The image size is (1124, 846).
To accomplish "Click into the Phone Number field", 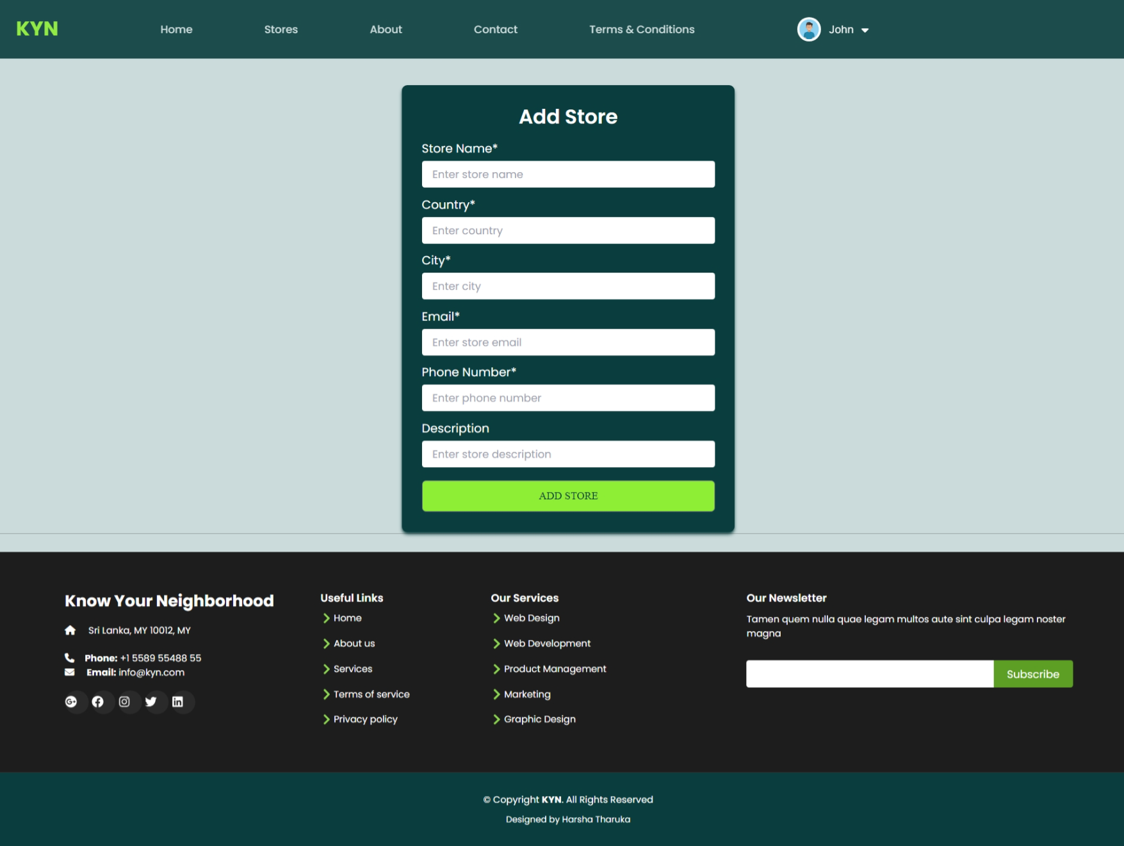I will (x=567, y=398).
